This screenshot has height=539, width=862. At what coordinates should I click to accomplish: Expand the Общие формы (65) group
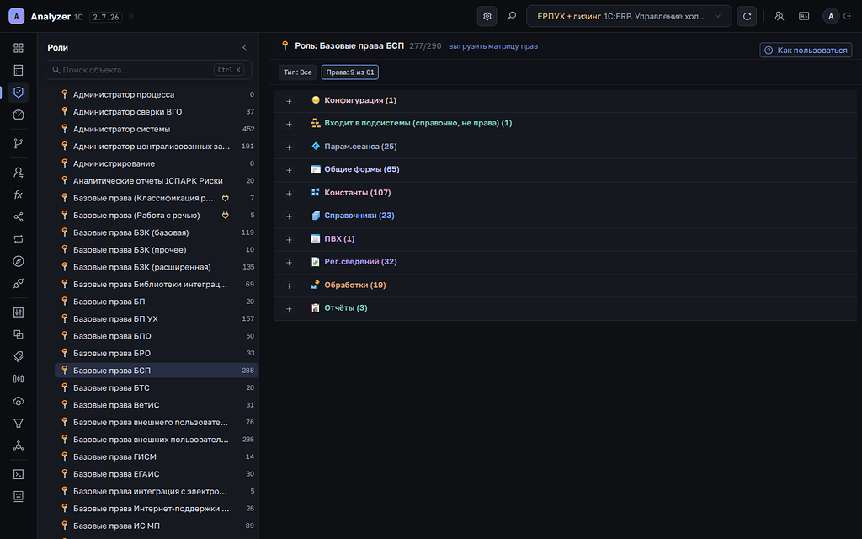click(x=290, y=170)
